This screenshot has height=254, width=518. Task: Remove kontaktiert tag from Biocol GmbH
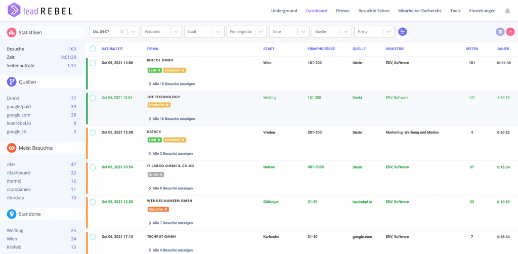point(183,70)
